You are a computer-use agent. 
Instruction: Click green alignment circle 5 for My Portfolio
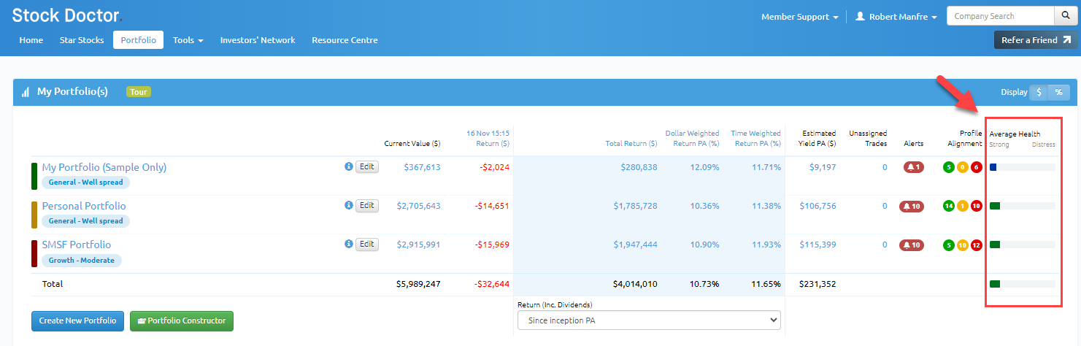pos(949,167)
